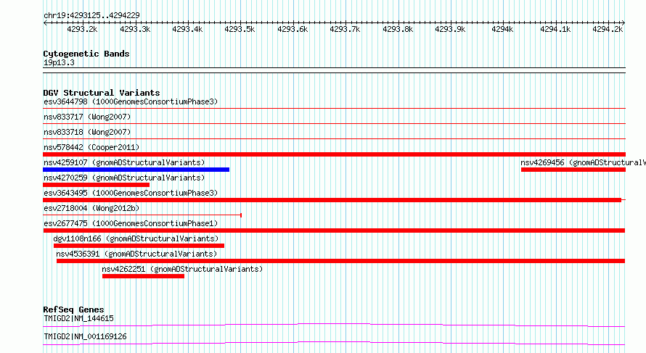
Task: Click the chr19:4293125..4294229 region label
Action: (91, 15)
